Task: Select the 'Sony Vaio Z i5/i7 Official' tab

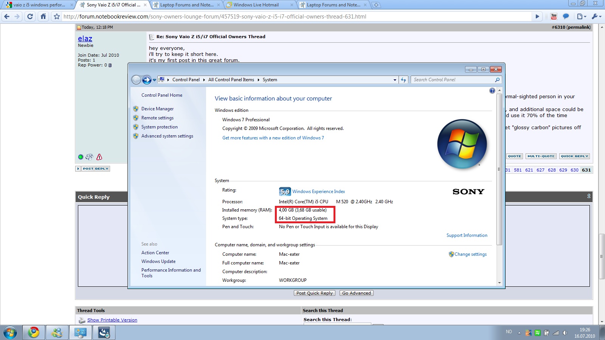Action: [113, 5]
